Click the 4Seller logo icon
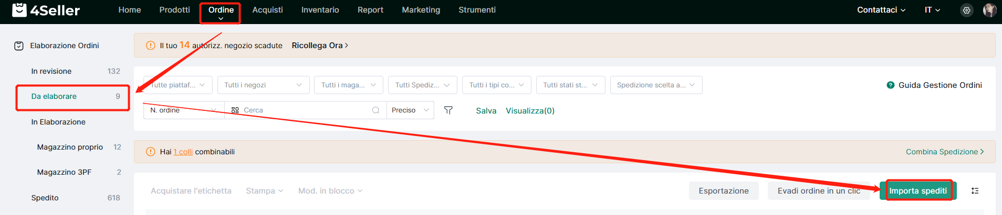1002x215 pixels. pyautogui.click(x=19, y=10)
